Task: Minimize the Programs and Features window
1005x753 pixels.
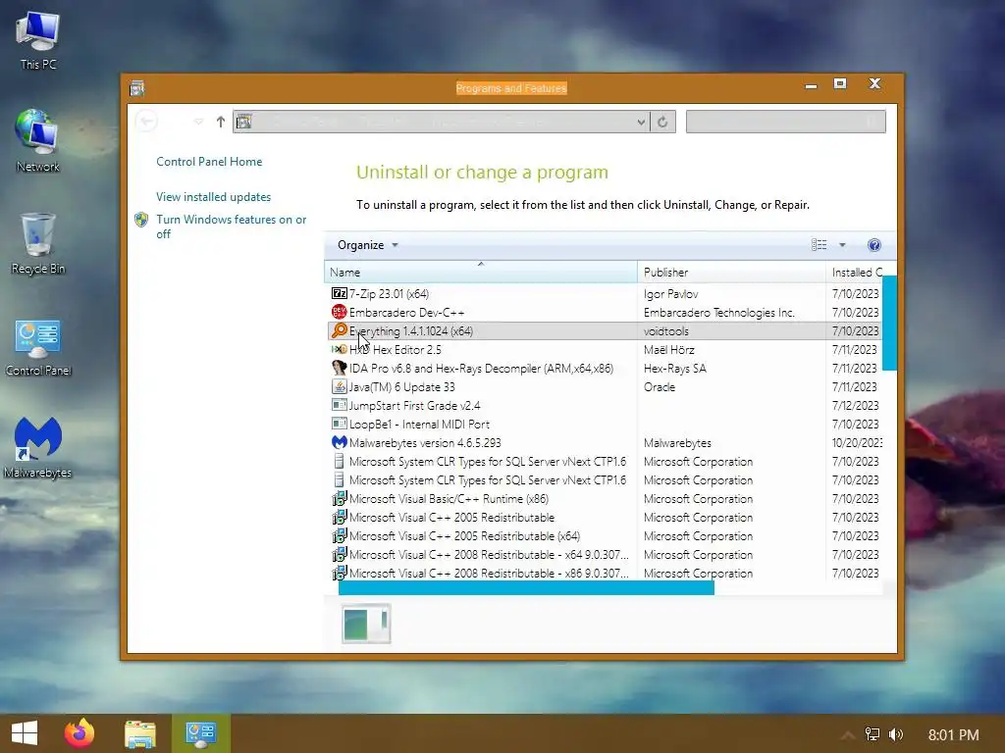Action: tap(811, 84)
